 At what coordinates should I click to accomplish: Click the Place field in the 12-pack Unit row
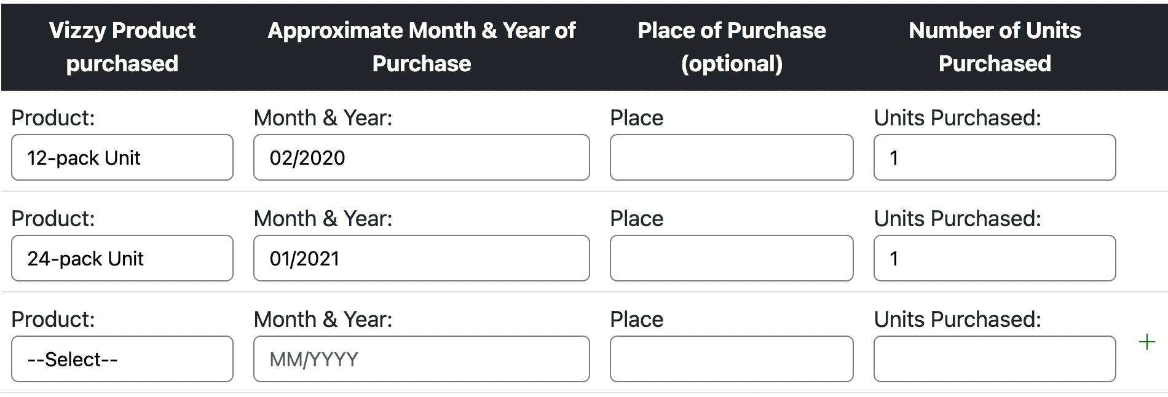(x=731, y=157)
